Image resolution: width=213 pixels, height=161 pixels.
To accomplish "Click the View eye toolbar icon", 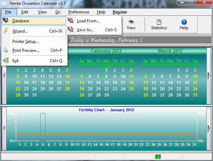I will click(x=131, y=22).
